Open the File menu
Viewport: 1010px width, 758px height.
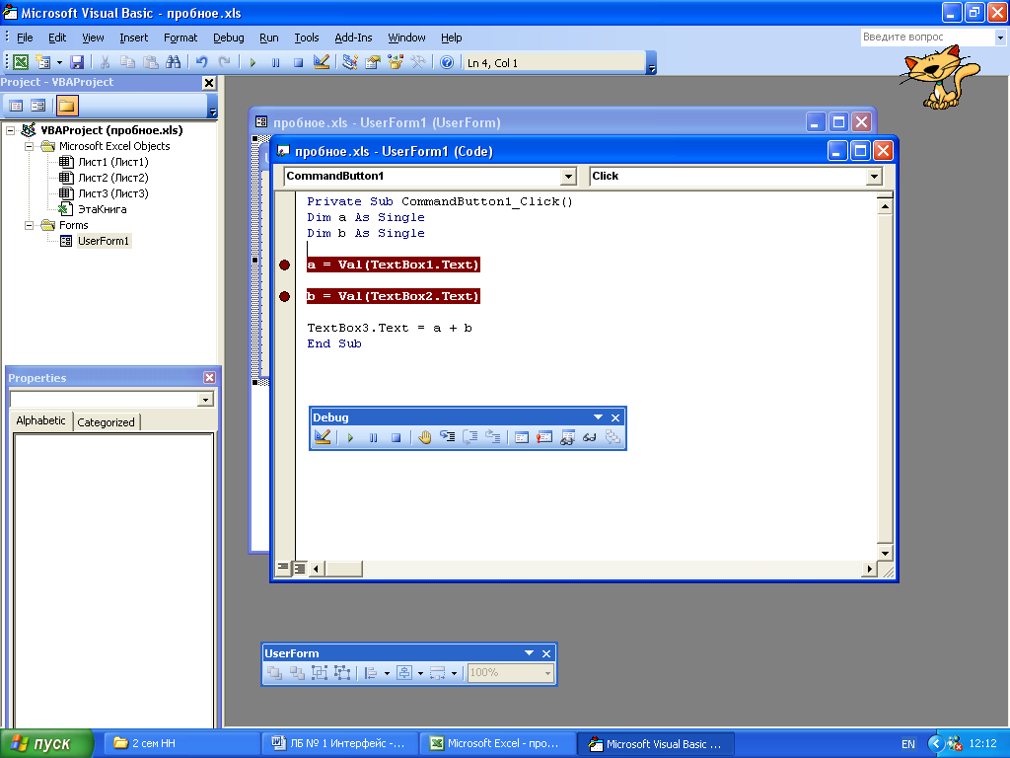tap(25, 38)
